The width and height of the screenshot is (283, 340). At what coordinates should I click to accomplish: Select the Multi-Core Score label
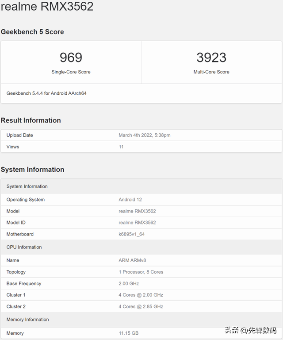(x=211, y=72)
